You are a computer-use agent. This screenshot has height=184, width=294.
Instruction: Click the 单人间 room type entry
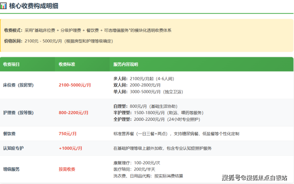click(x=120, y=91)
